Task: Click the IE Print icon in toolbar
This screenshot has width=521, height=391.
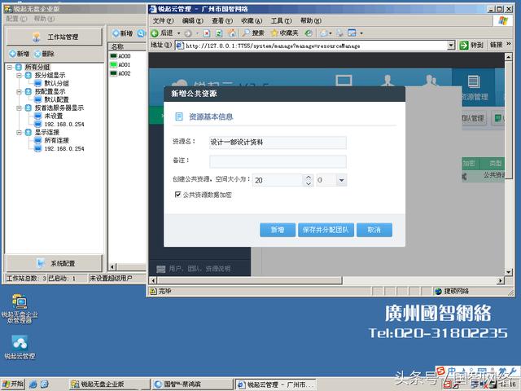Action: pyautogui.click(x=339, y=33)
